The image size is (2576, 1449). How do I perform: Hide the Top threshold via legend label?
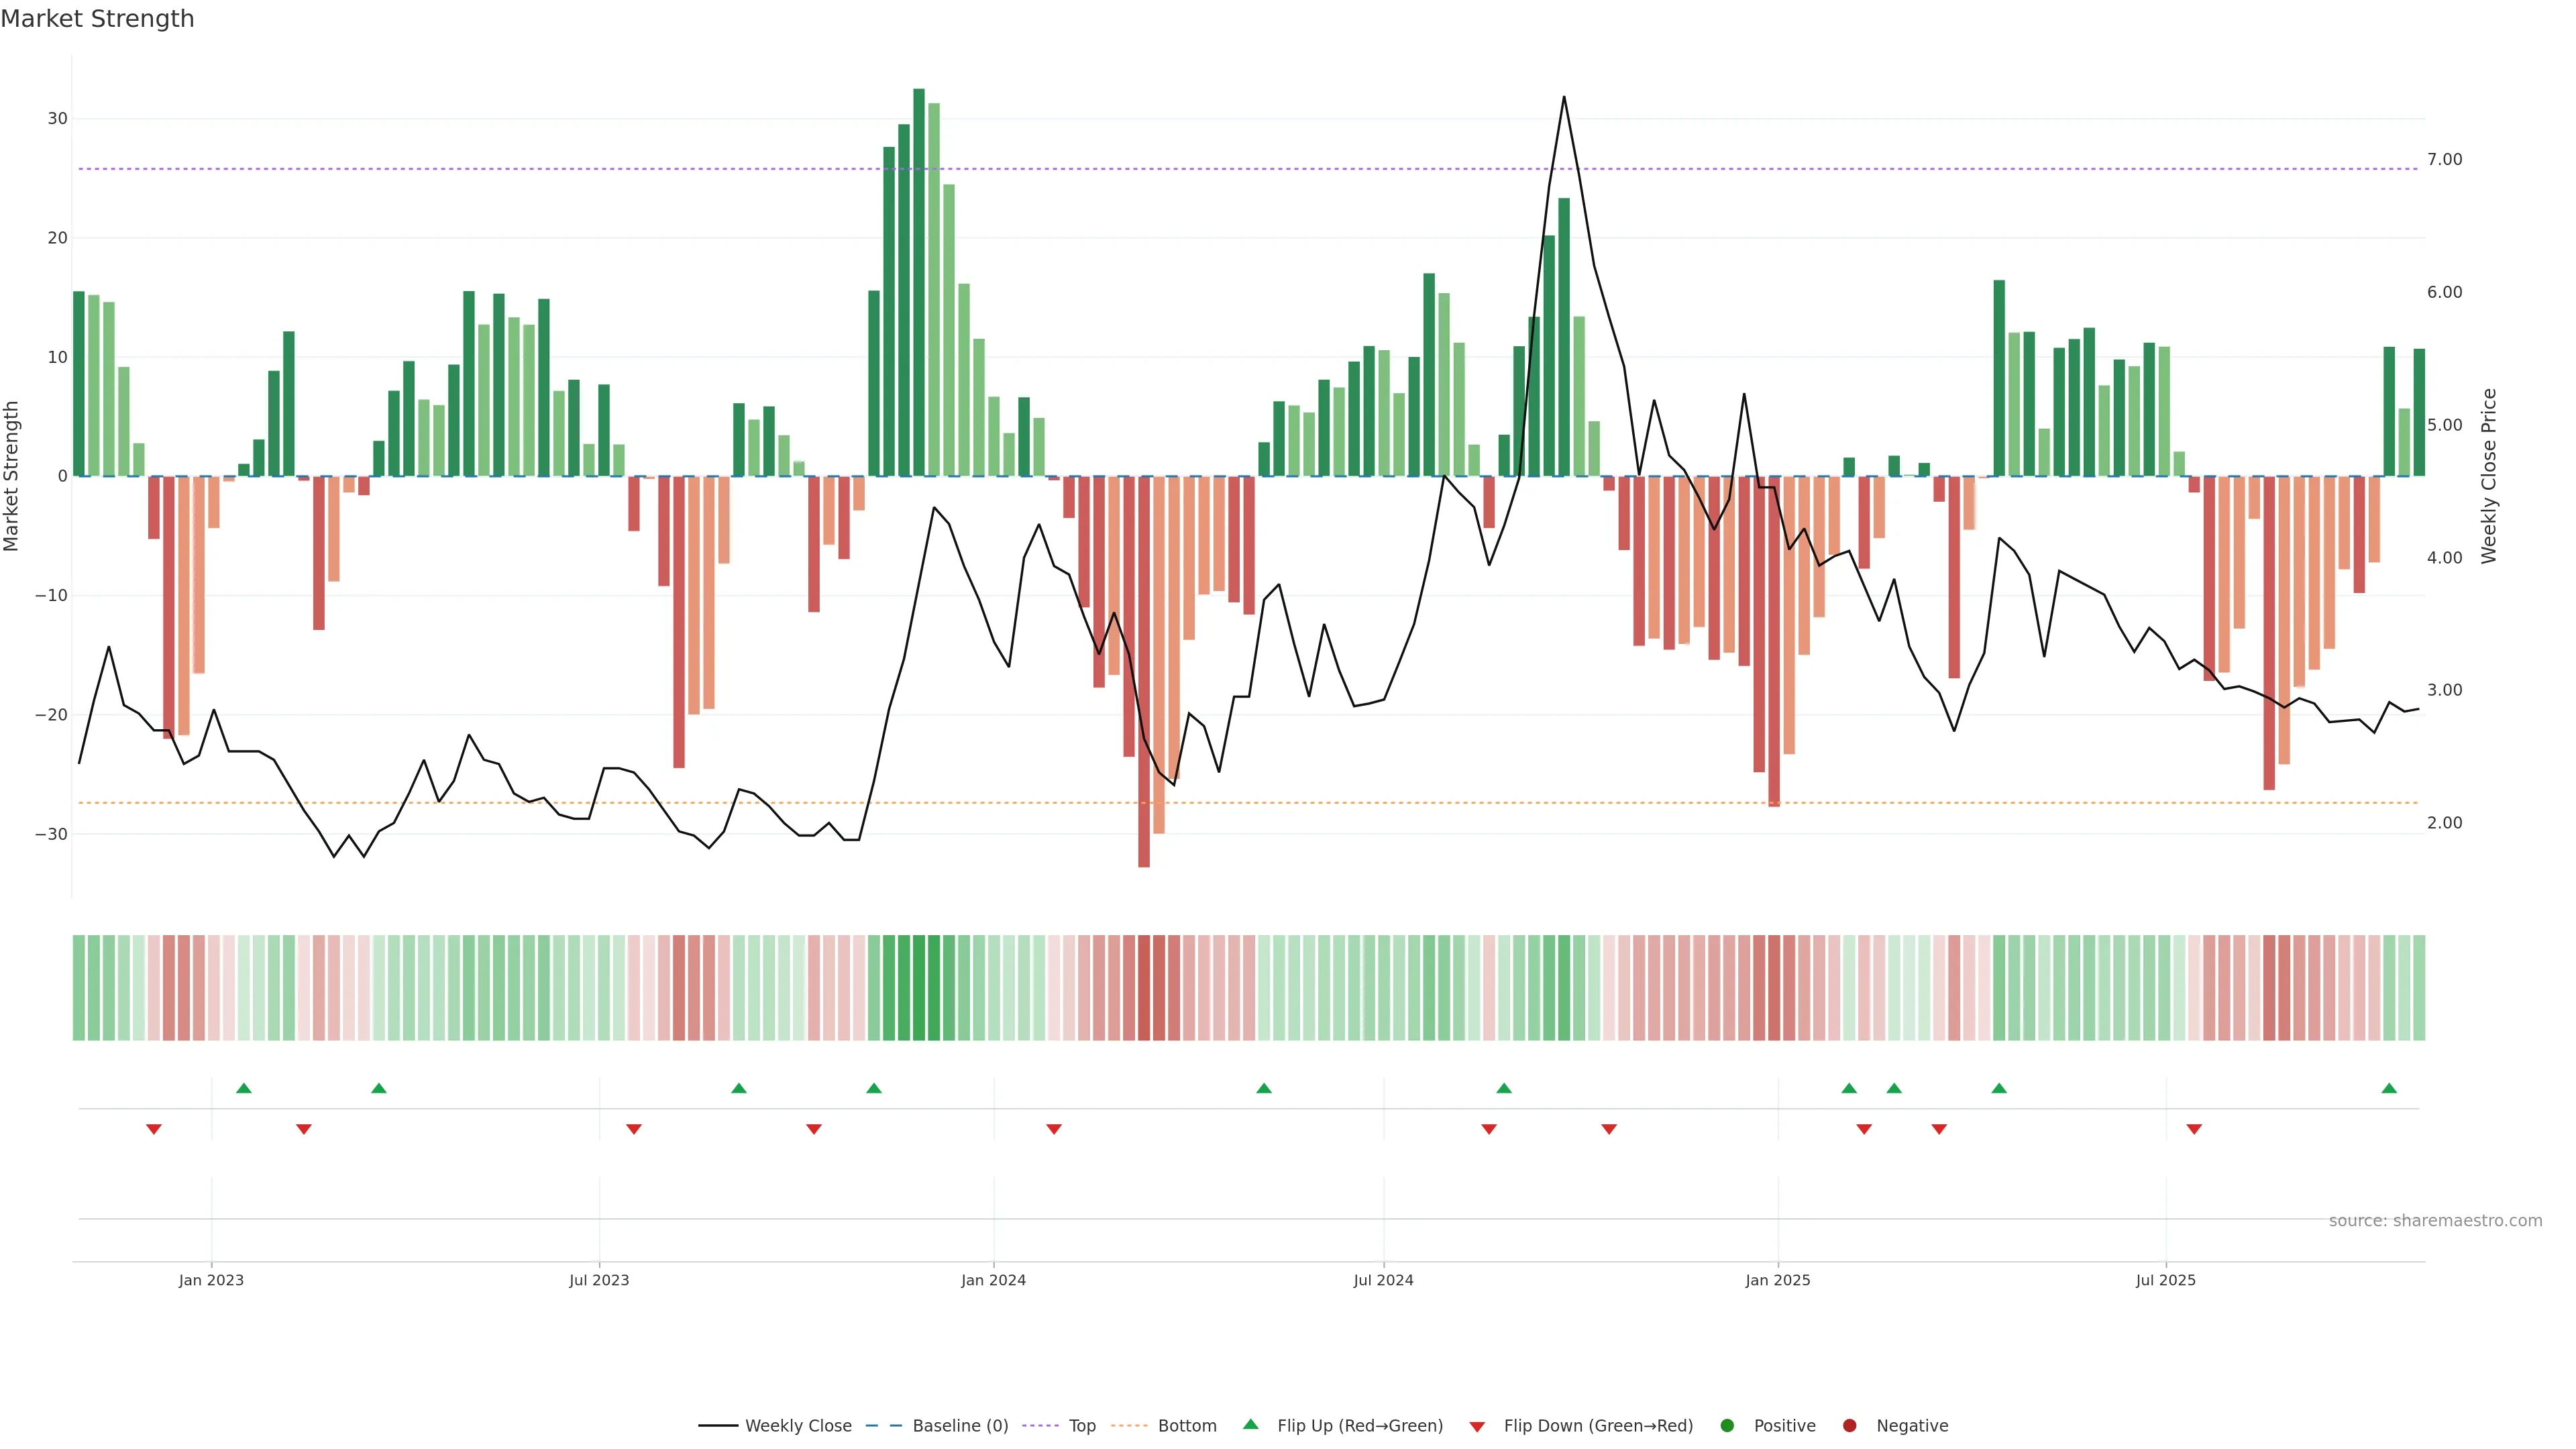[1082, 1425]
